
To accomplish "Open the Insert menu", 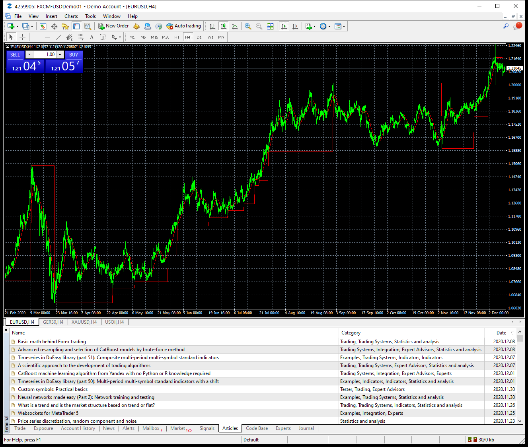I will pos(51,16).
